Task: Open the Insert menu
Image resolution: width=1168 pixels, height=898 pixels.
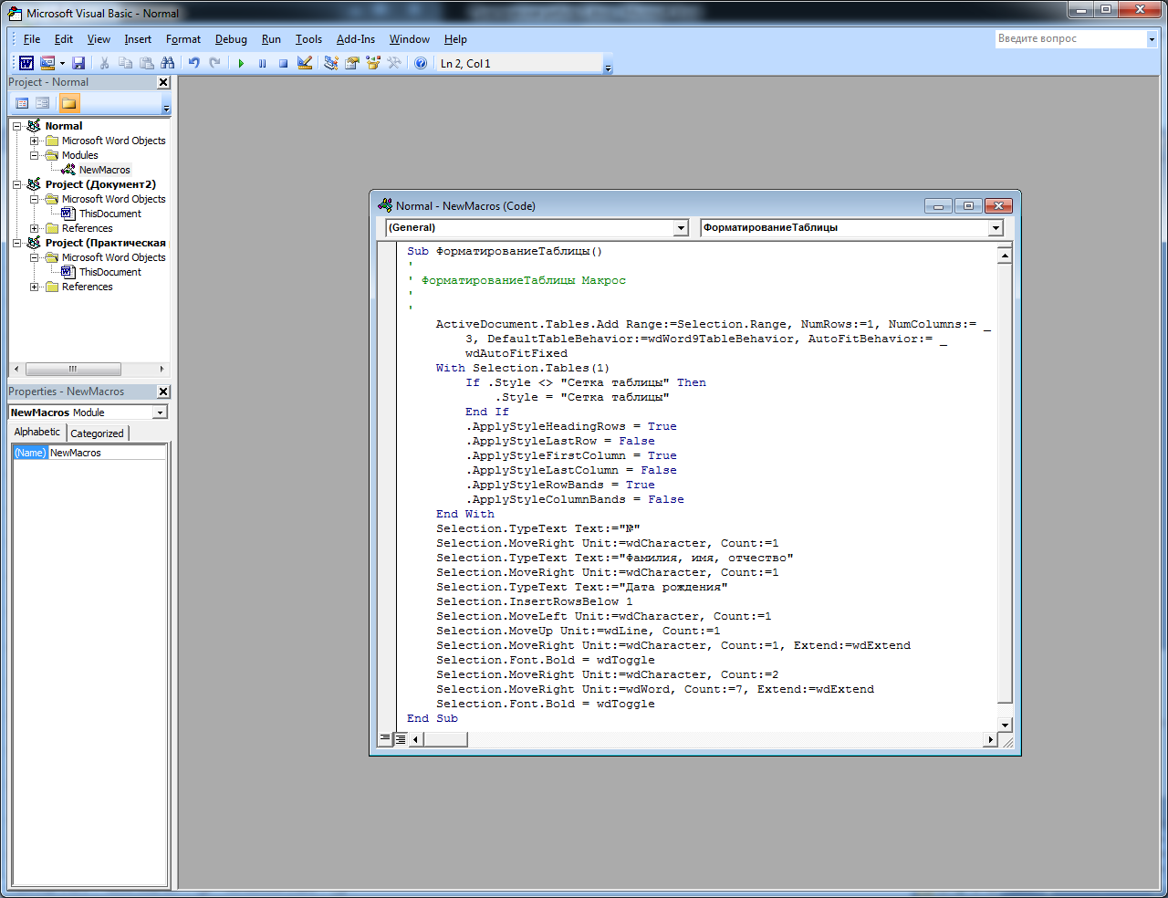Action: coord(138,39)
